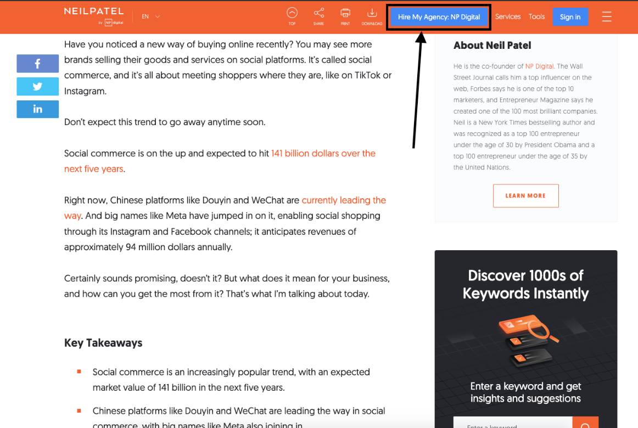Click the first bullet about social commerce trend
This screenshot has height=428, width=638.
pyautogui.click(x=231, y=380)
